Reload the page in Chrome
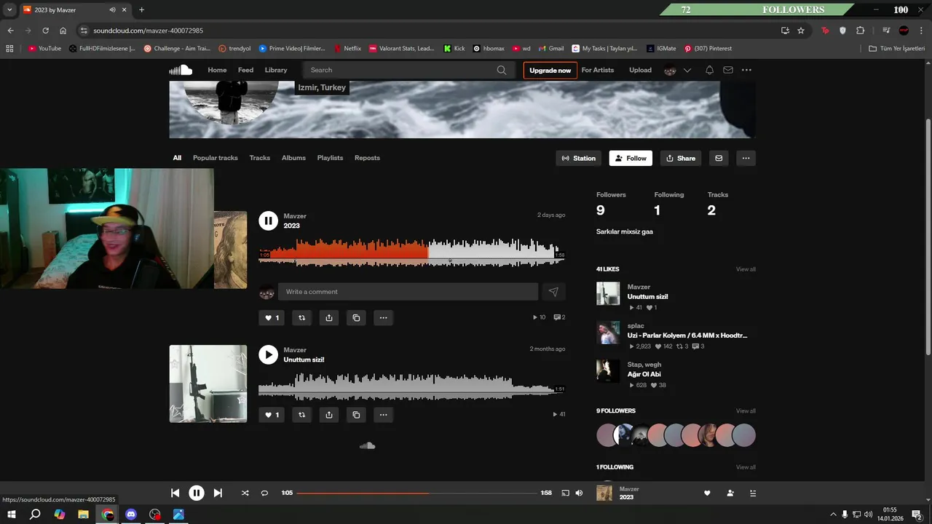Screen dimensions: 932x524 (45, 31)
